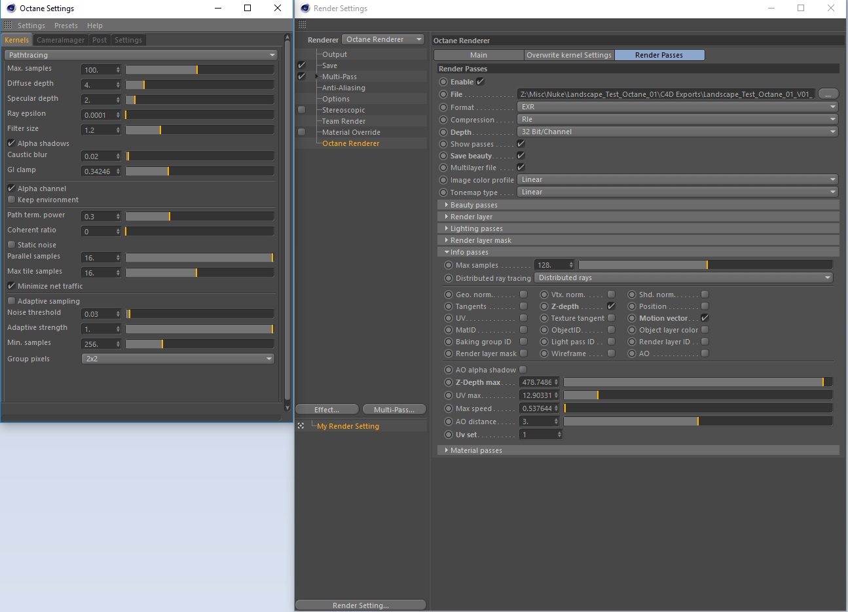Open the Pathtracing kernel type dropdown
This screenshot has width=848, height=612.
tap(141, 55)
